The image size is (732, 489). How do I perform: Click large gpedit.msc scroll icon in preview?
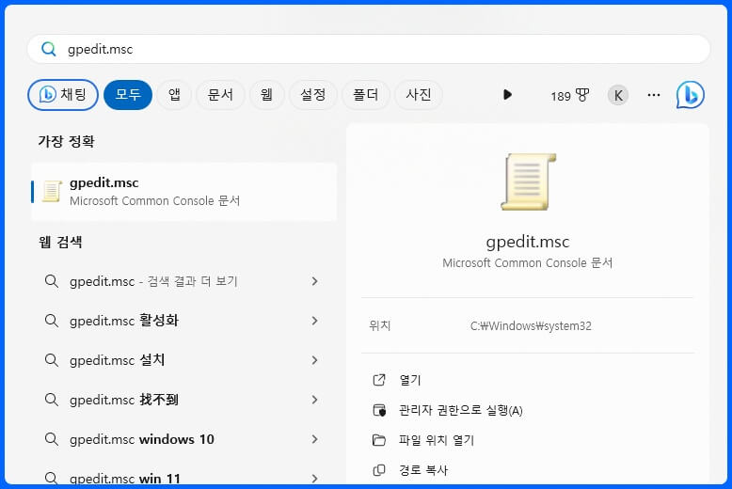[x=528, y=182]
